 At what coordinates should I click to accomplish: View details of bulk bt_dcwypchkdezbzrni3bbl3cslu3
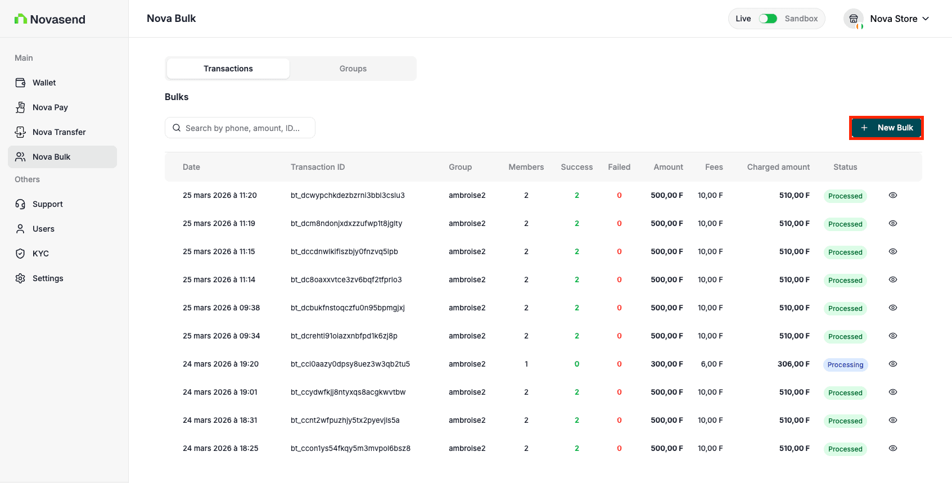893,195
